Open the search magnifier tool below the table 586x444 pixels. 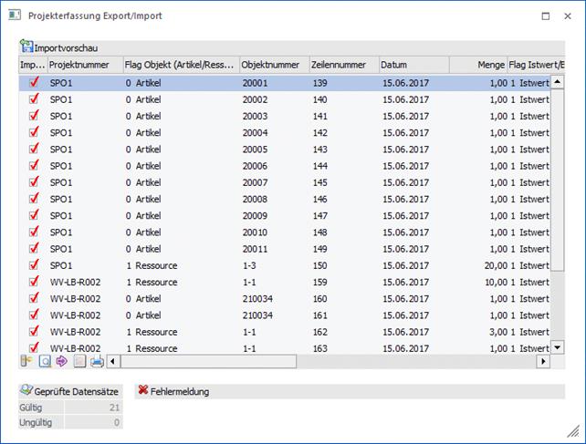[44, 362]
